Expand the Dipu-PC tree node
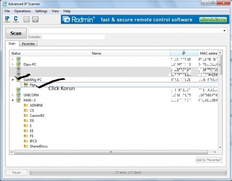The height and width of the screenshot is (181, 232). 13,64
